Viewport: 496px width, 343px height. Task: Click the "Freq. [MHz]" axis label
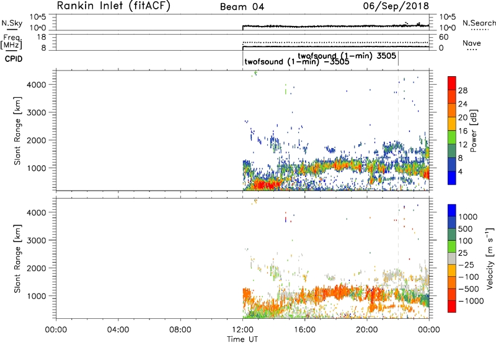point(11,41)
